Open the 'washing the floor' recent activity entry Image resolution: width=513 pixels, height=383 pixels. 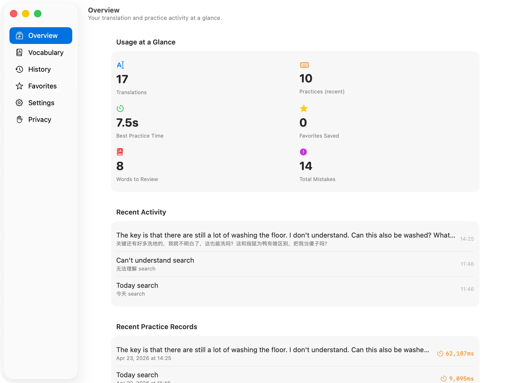[x=295, y=239]
